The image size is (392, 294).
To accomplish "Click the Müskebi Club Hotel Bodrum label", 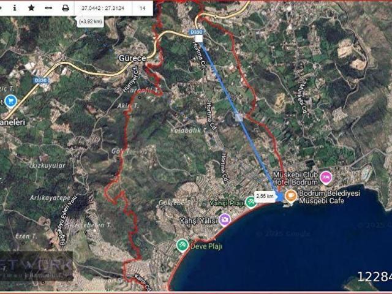I will click(295, 178).
